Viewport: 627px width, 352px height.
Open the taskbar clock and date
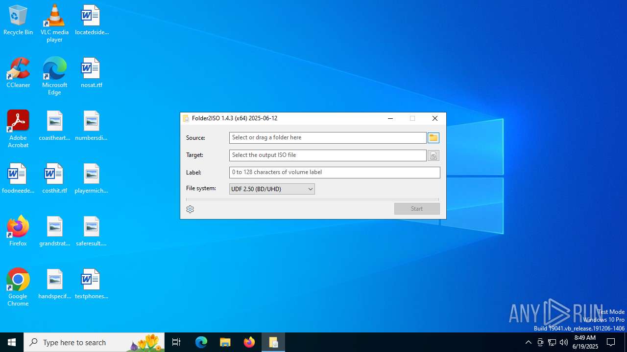point(585,342)
